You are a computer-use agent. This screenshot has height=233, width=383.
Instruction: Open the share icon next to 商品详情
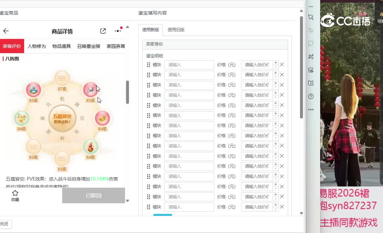(x=103, y=31)
